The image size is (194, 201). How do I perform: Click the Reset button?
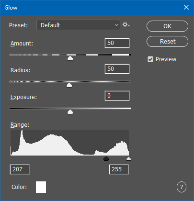click(167, 42)
